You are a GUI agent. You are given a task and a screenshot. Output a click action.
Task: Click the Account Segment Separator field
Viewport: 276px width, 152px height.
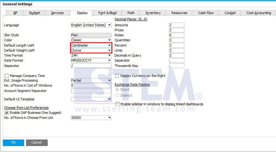click(91, 91)
